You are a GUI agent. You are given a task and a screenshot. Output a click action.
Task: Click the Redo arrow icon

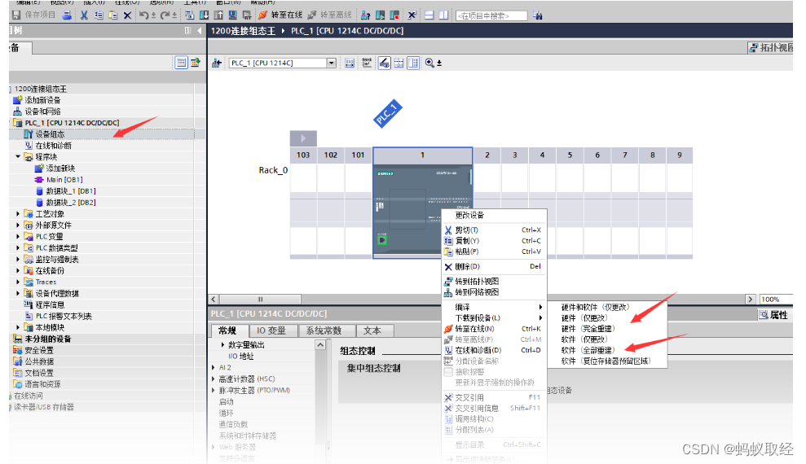coord(165,15)
